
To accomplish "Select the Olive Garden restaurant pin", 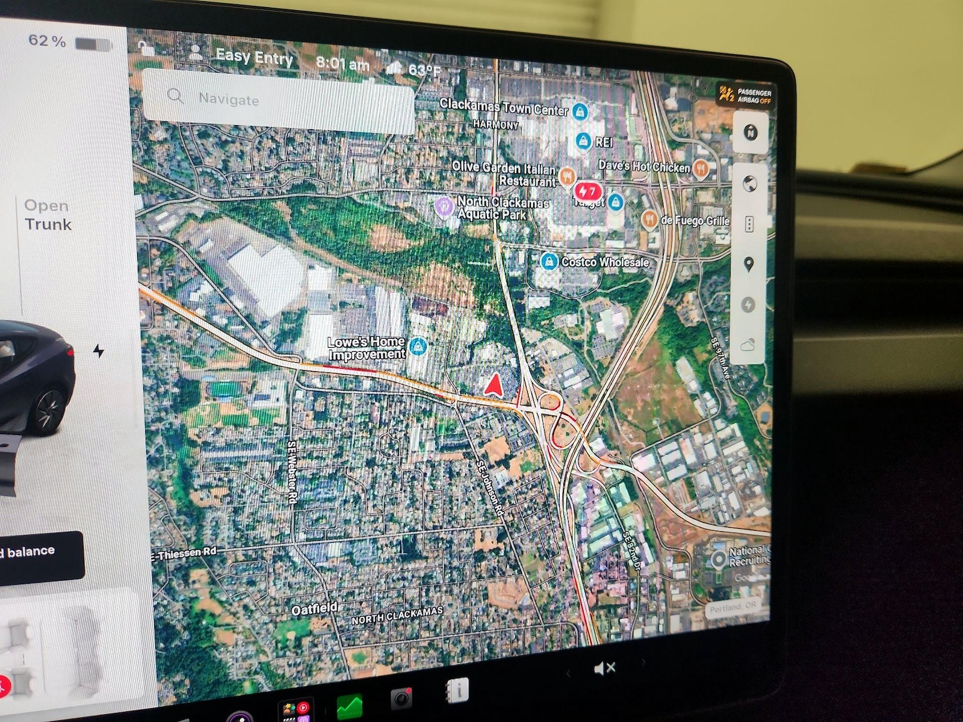I will (567, 176).
